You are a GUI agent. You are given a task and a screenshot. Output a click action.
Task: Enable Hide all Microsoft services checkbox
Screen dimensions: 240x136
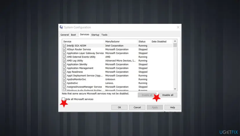(x=63, y=99)
